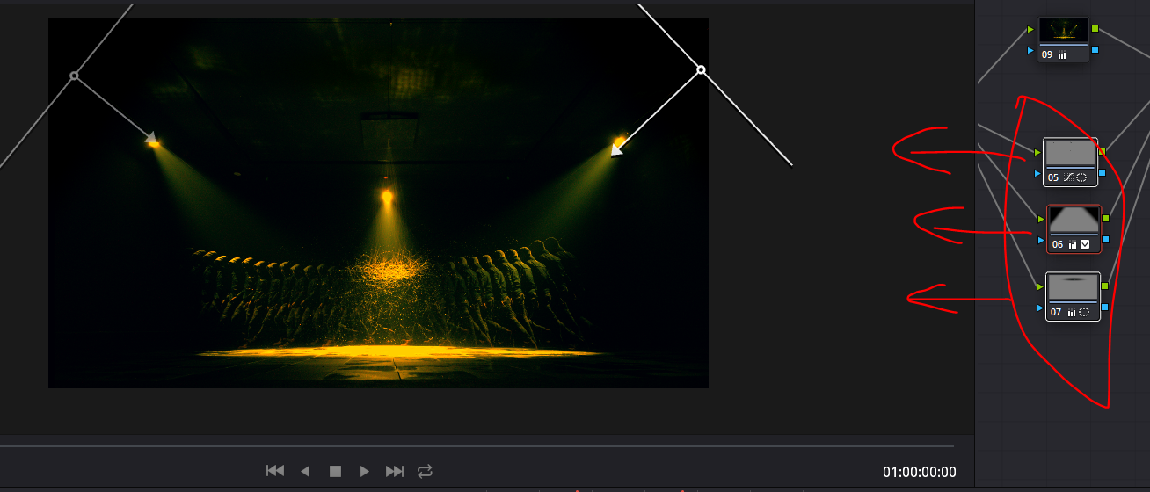Click node 09 blue key output
The width and height of the screenshot is (1150, 492).
tap(1095, 50)
